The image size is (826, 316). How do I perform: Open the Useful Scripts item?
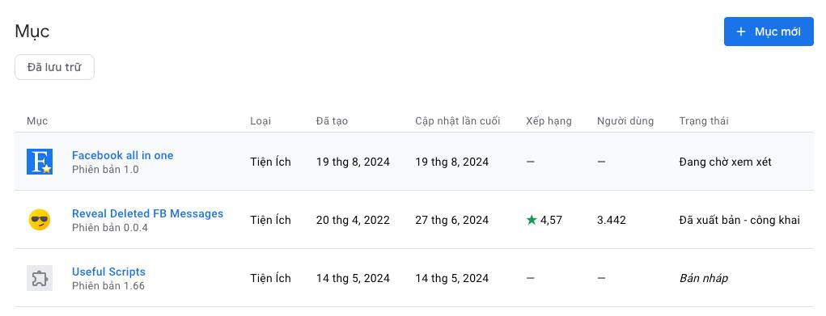click(108, 272)
